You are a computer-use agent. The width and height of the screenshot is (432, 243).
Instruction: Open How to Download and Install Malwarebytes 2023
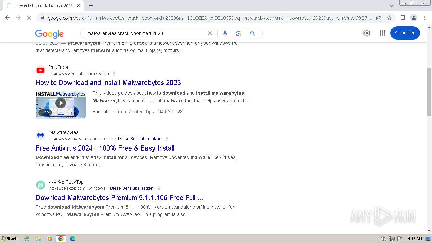point(108,83)
